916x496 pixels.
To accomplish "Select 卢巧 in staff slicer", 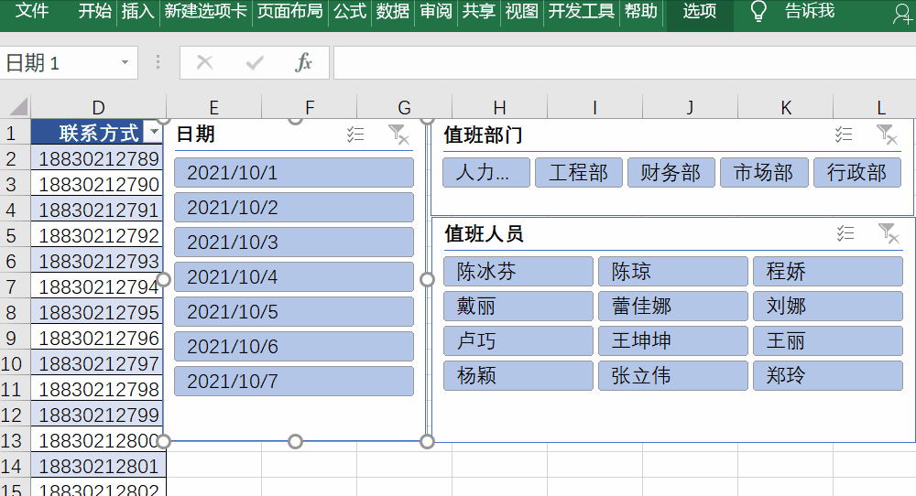I will [518, 340].
